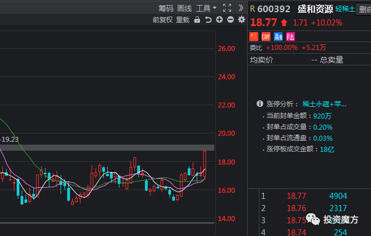Click bid level 1 volume 4904
This screenshot has width=371, height=236.
click(x=338, y=196)
